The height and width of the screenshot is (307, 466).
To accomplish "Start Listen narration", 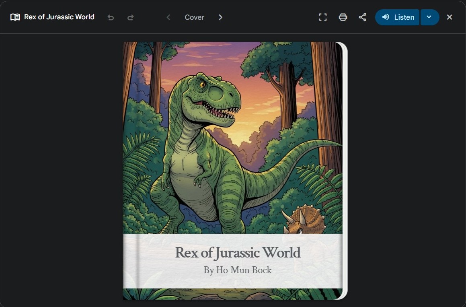I will tap(397, 17).
